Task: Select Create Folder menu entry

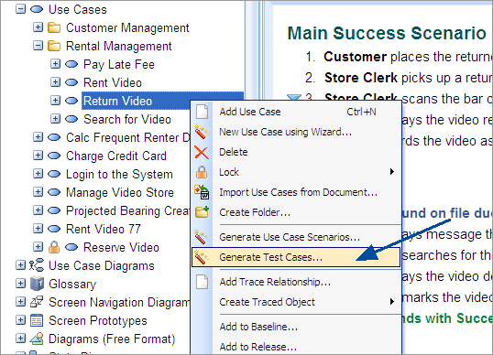Action: coord(296,212)
